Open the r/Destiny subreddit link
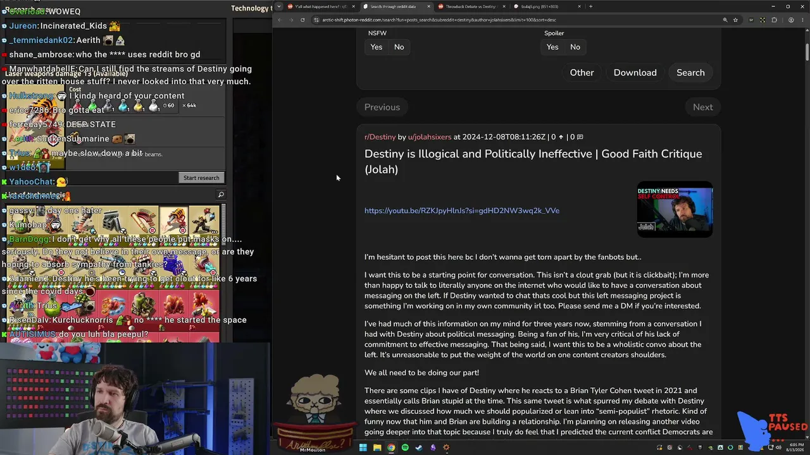The image size is (810, 455). tap(380, 137)
